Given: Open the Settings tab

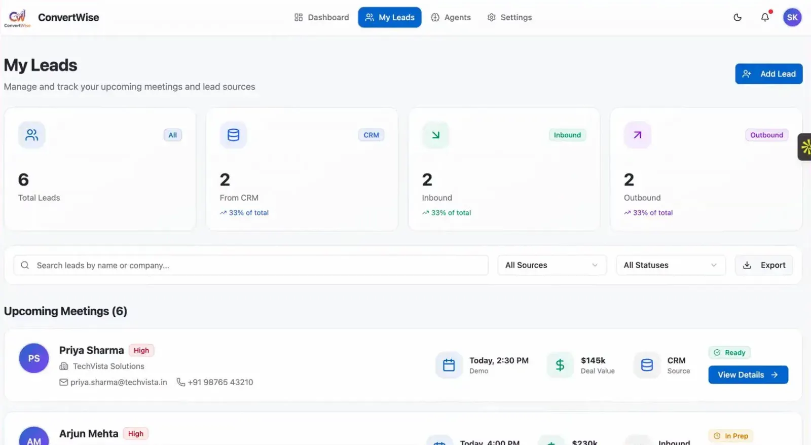Looking at the screenshot, I should tap(509, 17).
